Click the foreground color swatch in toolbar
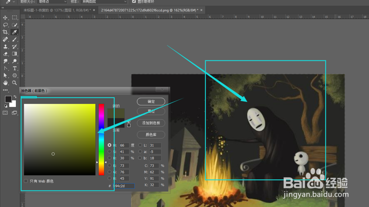Viewport: 369px width, 207px height. click(8, 99)
